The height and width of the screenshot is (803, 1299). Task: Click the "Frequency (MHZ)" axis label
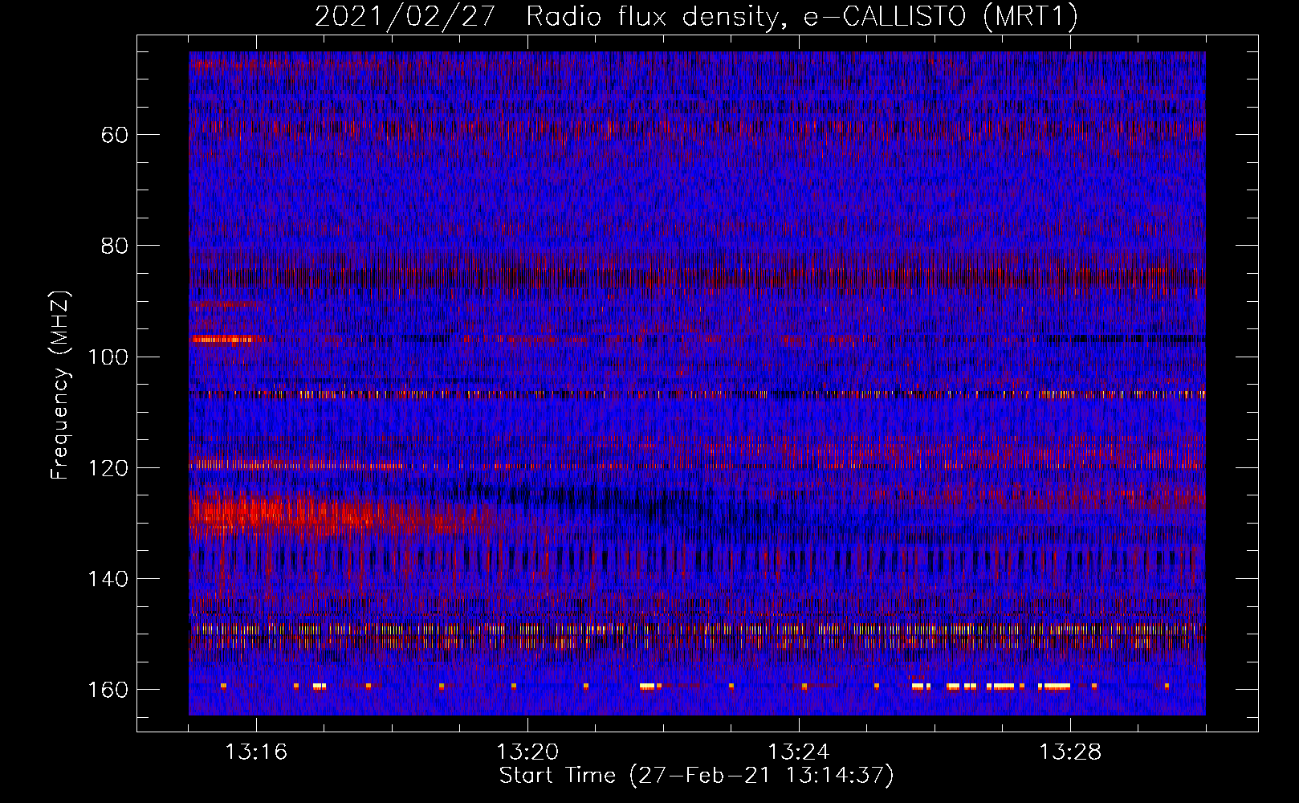(x=60, y=385)
